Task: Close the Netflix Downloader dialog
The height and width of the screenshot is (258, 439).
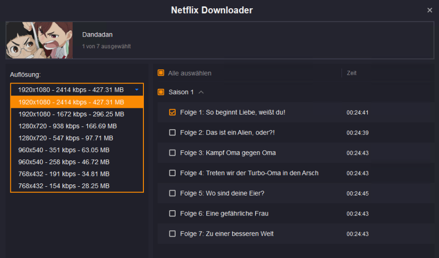Action: tap(429, 10)
